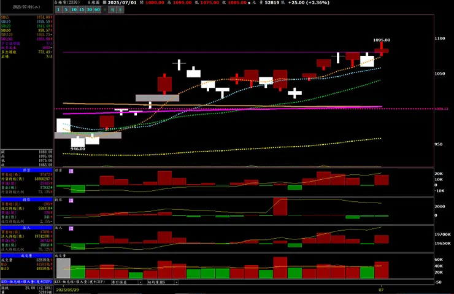Click the 19700K axis label in 法人 chart
Viewport: 454px width, 294px height.
click(442, 234)
